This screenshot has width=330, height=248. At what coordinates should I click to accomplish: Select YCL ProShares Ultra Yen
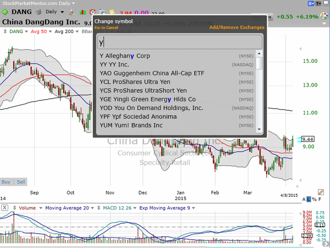[x=177, y=82]
